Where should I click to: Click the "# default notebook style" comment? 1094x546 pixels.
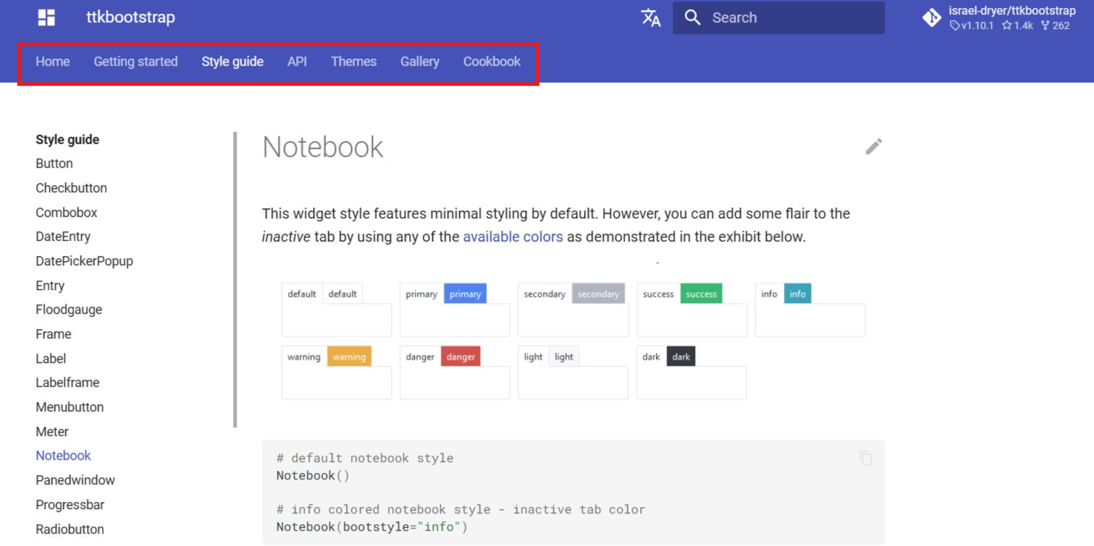click(365, 458)
